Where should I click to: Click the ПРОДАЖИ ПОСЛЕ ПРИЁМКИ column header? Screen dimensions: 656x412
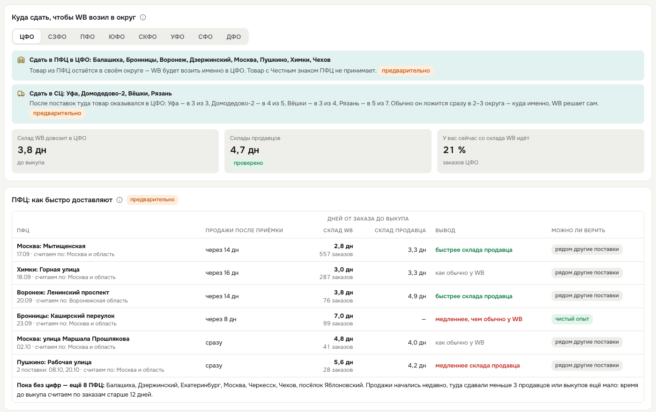pos(244,230)
